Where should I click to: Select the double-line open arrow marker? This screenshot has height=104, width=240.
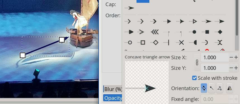click(142, 32)
